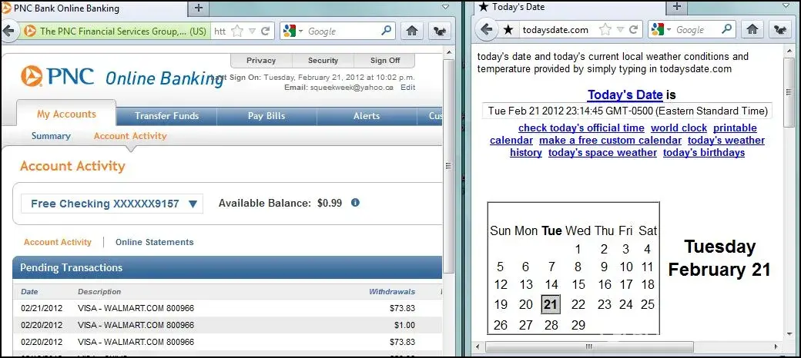This screenshot has height=358, width=801.
Task: Open the check today's official time link
Action: click(581, 128)
